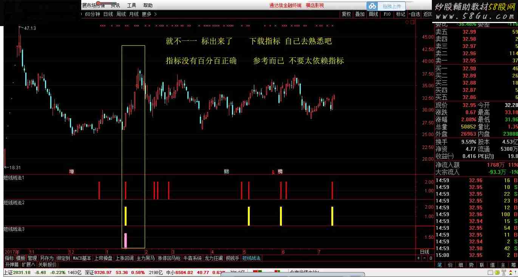Select the 牛轰系统 indicator tab
The image size is (518, 277).
click(x=192, y=258)
